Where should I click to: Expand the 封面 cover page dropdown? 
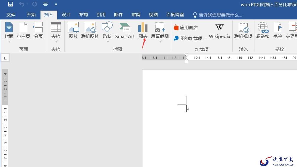(x=9, y=42)
